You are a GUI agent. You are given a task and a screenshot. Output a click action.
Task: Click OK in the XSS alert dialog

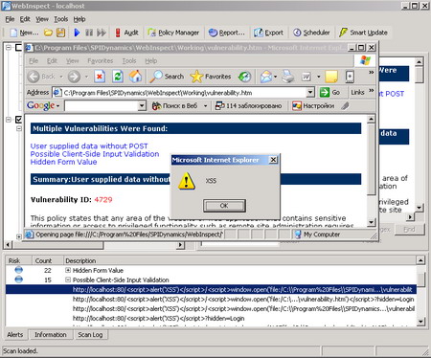pyautogui.click(x=224, y=206)
